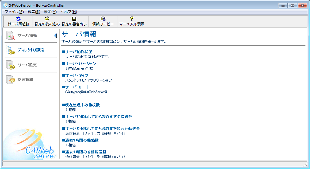
Task: Choose the 設定の書き出し toolbar label
Action: (74, 24)
